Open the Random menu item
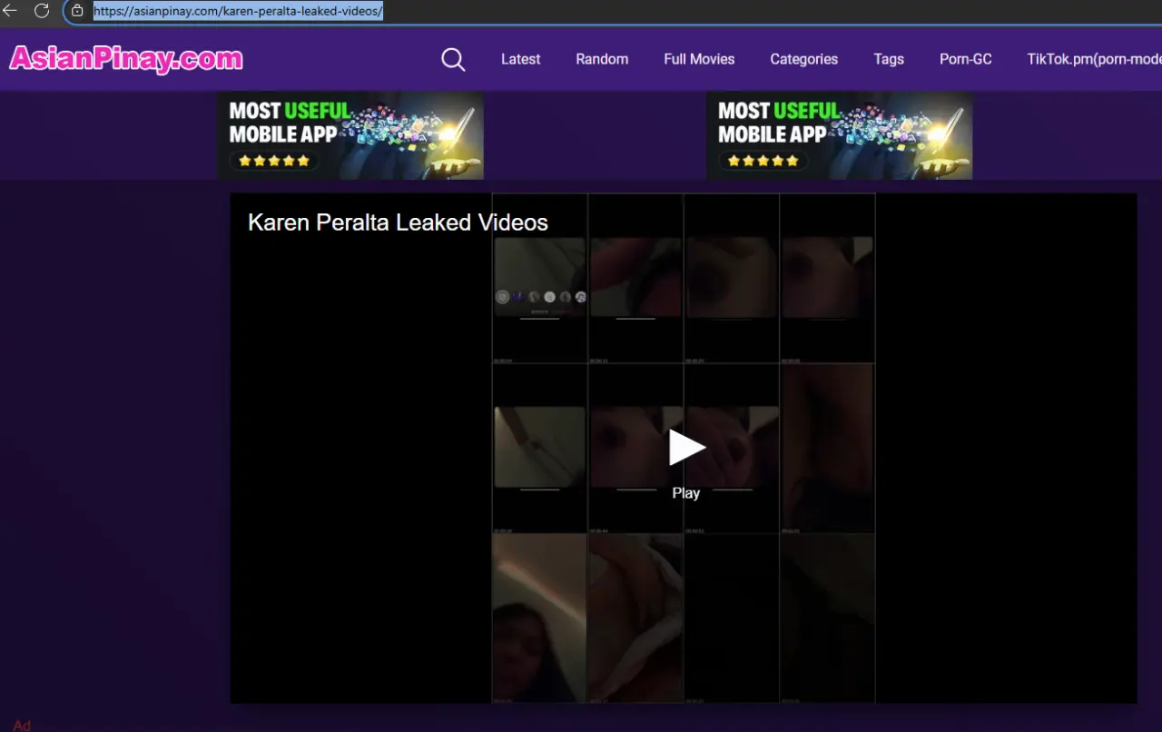Image resolution: width=1162 pixels, height=732 pixels. coord(602,59)
